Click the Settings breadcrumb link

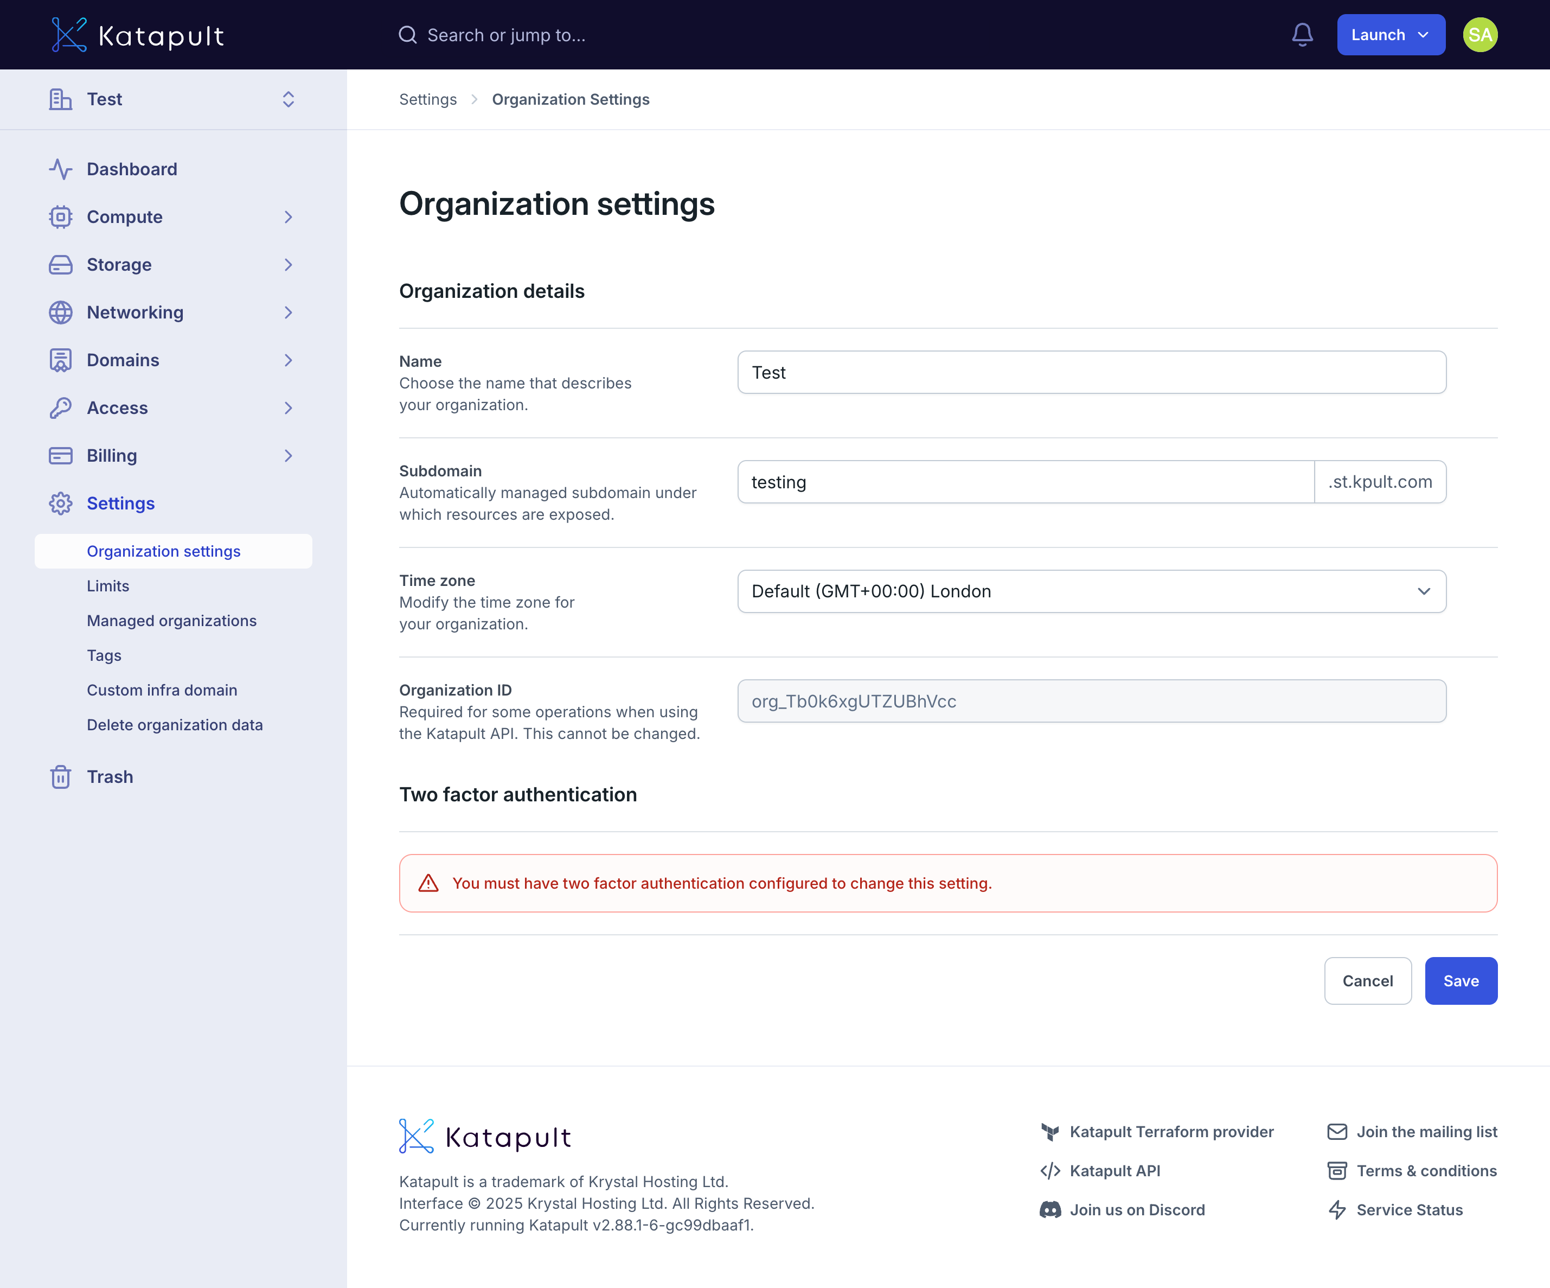pyautogui.click(x=428, y=99)
